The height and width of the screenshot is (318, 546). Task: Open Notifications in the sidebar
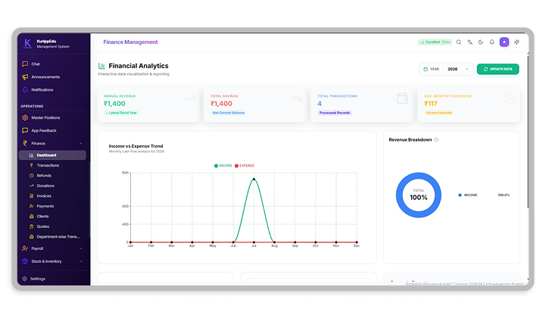click(54, 90)
